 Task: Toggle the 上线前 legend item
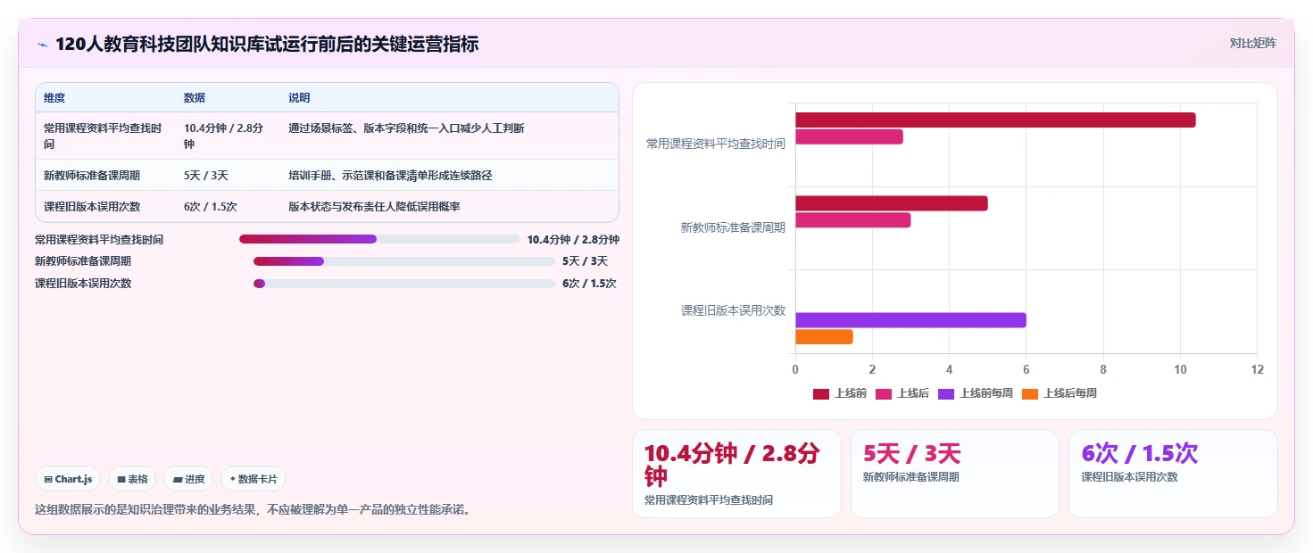pos(840,393)
